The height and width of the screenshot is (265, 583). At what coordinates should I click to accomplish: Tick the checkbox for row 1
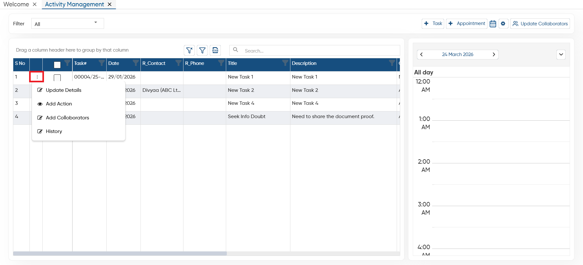point(57,78)
